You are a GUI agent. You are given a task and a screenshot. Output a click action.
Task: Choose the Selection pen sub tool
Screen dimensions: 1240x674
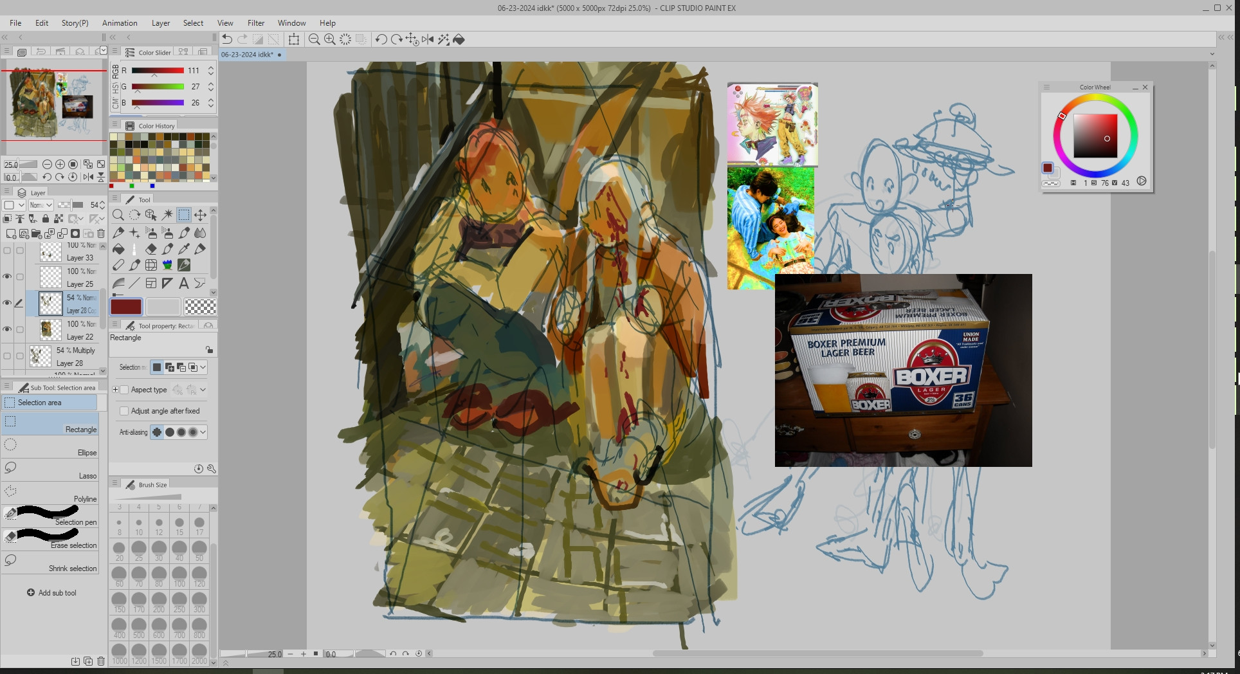tap(50, 517)
